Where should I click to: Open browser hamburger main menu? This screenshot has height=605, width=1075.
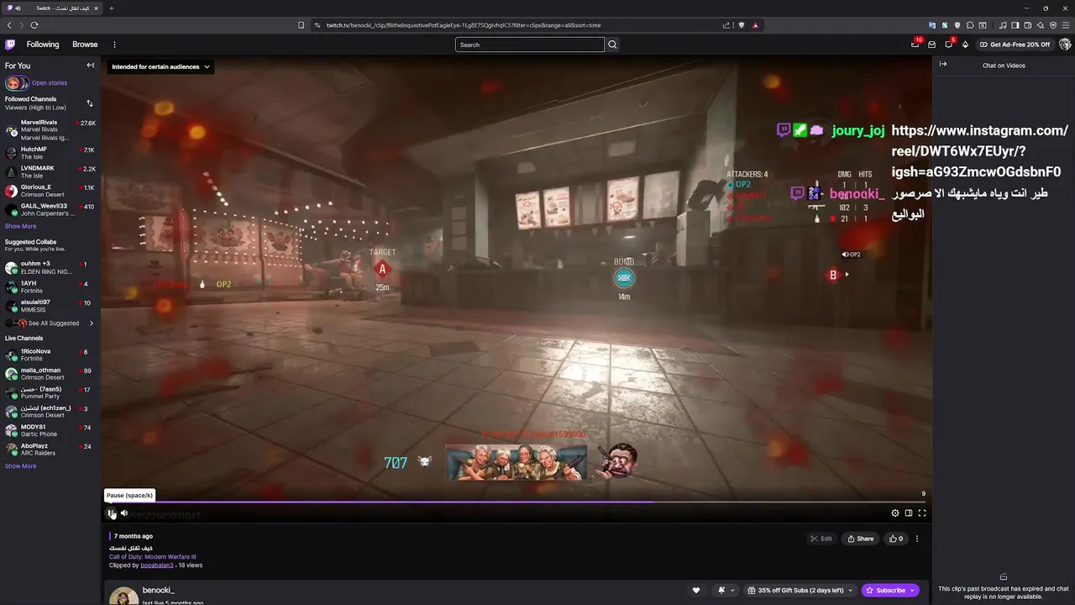tap(1066, 25)
